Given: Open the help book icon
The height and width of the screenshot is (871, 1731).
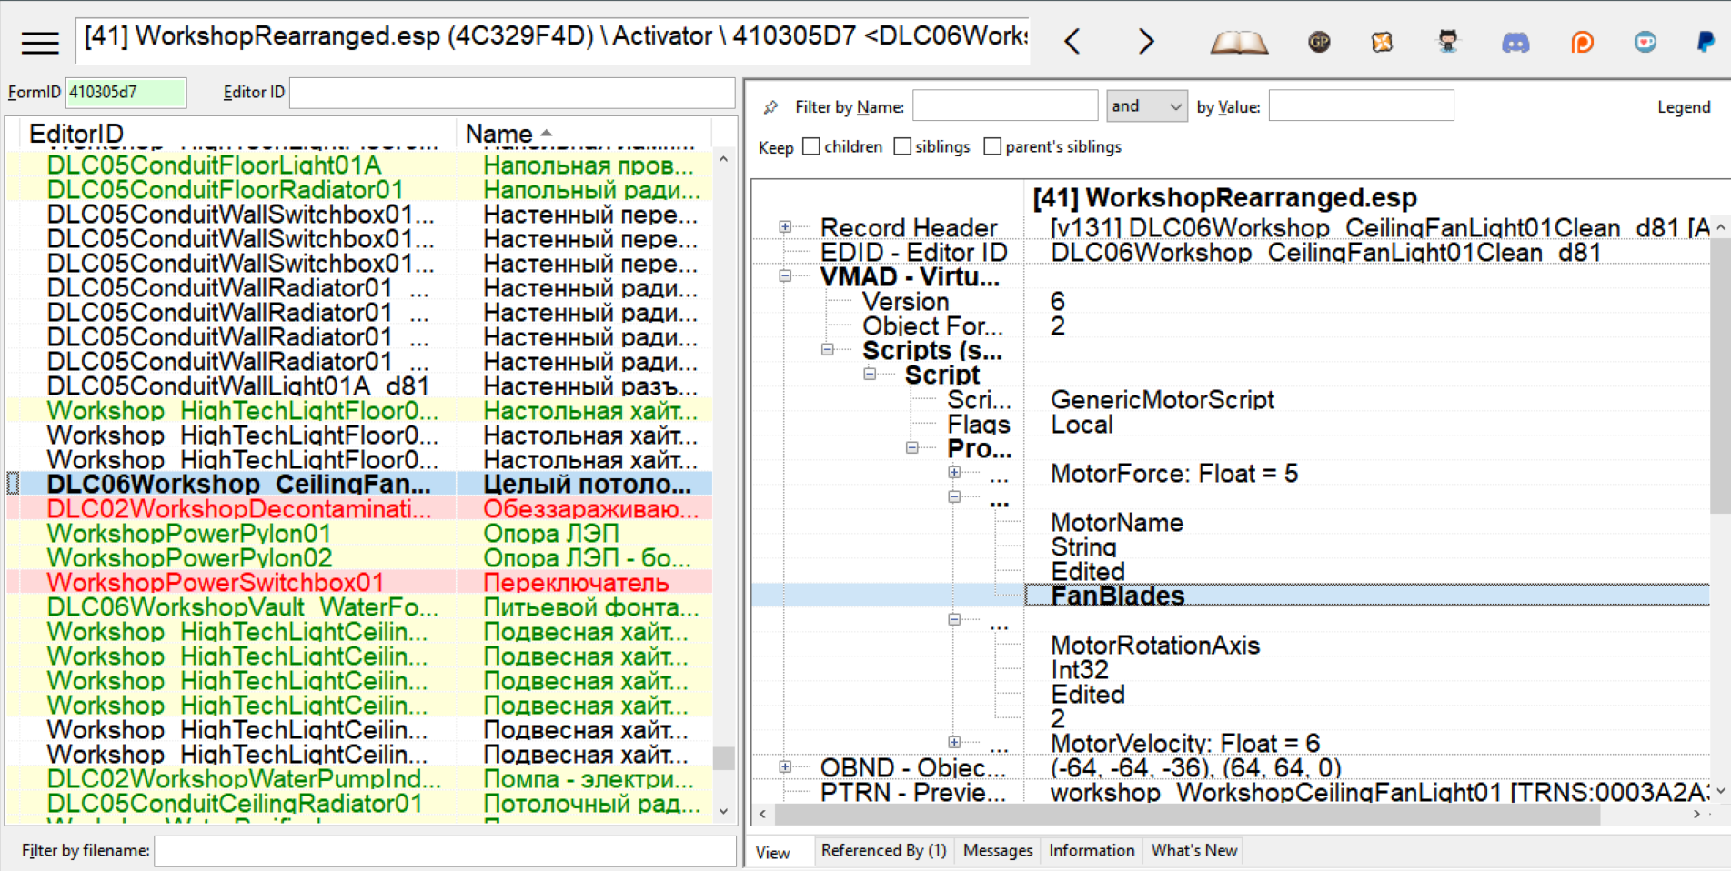Looking at the screenshot, I should tap(1238, 42).
